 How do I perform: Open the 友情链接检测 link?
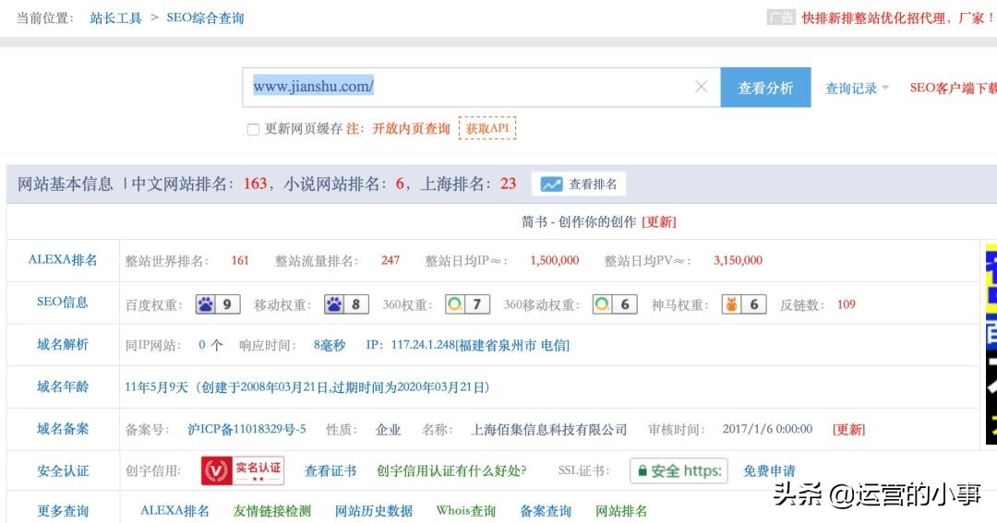click(272, 511)
